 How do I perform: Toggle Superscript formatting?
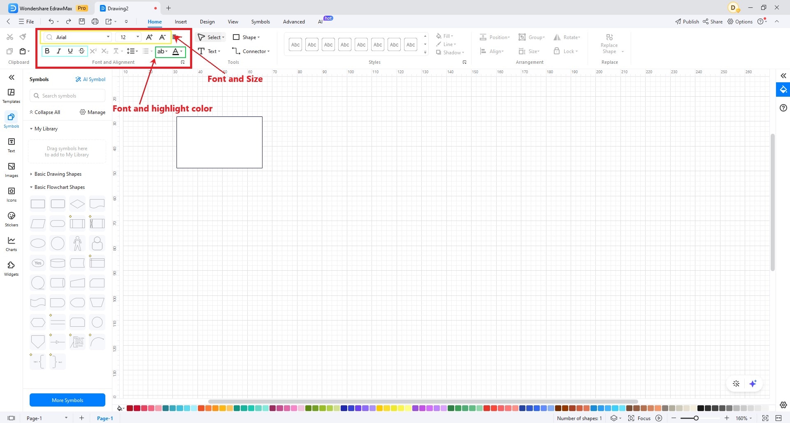(x=93, y=51)
